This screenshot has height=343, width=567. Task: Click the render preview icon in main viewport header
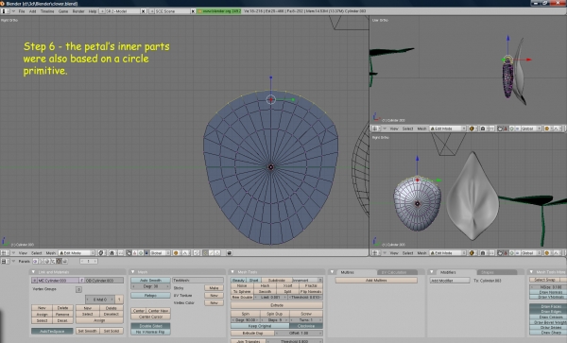[230, 253]
